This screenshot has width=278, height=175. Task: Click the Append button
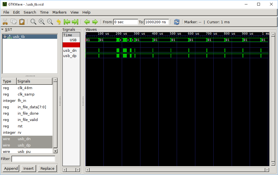tap(11, 168)
